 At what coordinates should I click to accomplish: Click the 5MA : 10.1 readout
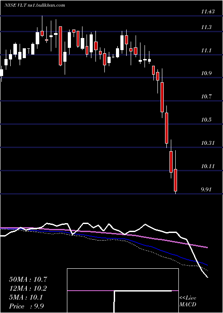(x=26, y=298)
